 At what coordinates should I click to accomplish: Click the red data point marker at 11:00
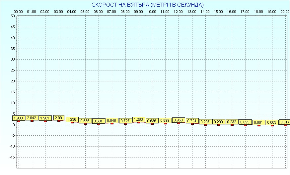pyautogui.click(x=165, y=123)
